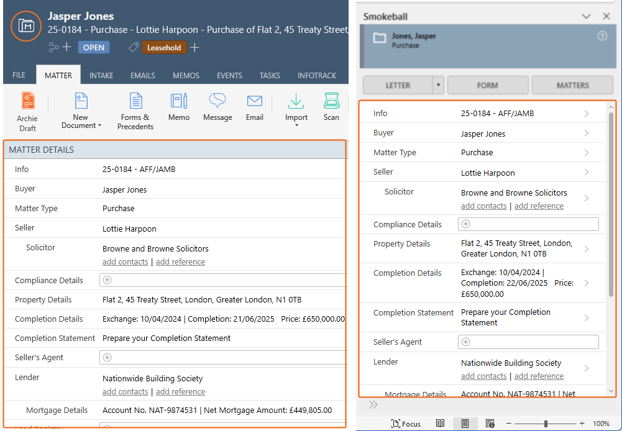
Task: Start a new Message
Action: coord(217,107)
